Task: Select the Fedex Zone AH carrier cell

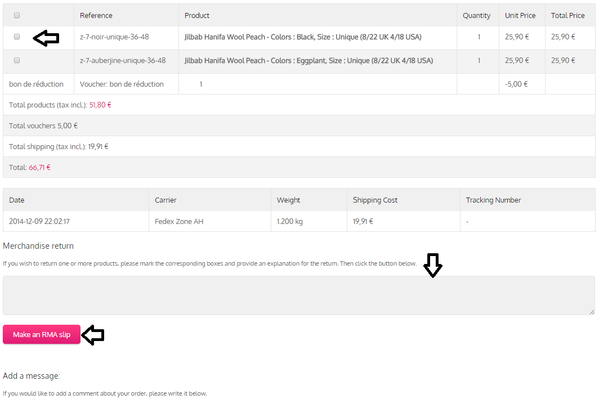Action: coord(179,222)
